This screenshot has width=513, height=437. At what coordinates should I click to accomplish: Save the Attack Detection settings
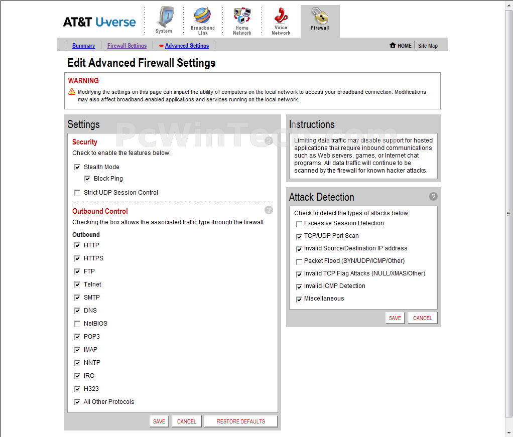click(395, 318)
